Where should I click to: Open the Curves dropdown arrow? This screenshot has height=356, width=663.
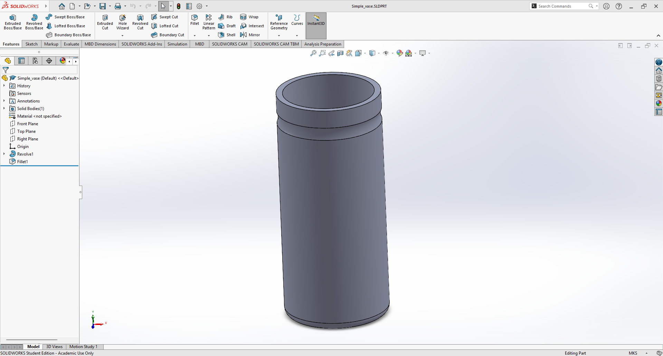click(x=297, y=35)
